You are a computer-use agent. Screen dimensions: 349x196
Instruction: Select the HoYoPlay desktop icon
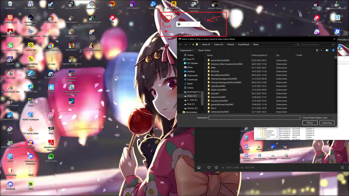click(337, 19)
